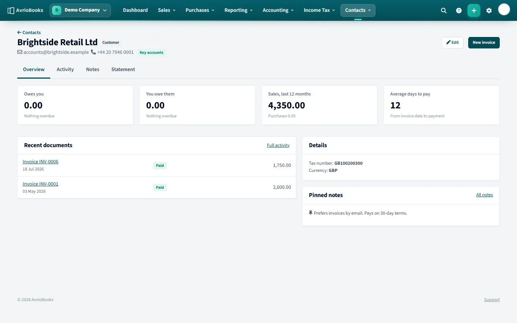Image resolution: width=517 pixels, height=323 pixels.
Task: Click tax number GB100200300
Action: (348, 163)
